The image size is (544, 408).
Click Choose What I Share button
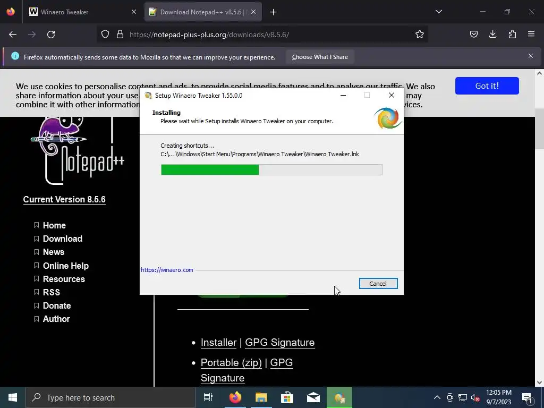coord(320,57)
